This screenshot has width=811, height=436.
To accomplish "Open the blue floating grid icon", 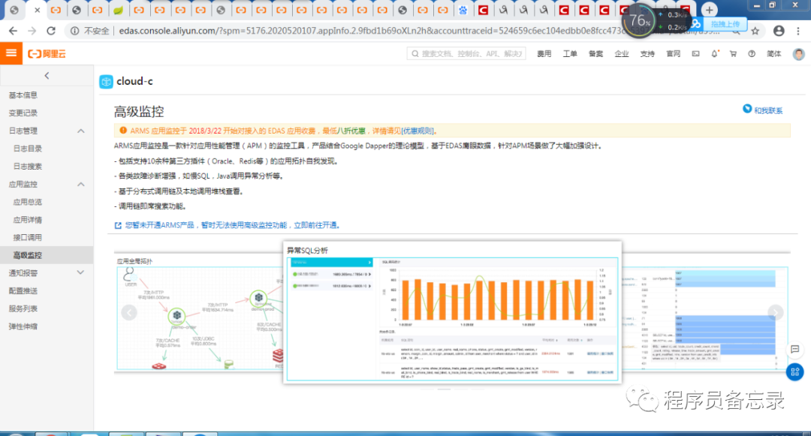I will click(x=795, y=372).
